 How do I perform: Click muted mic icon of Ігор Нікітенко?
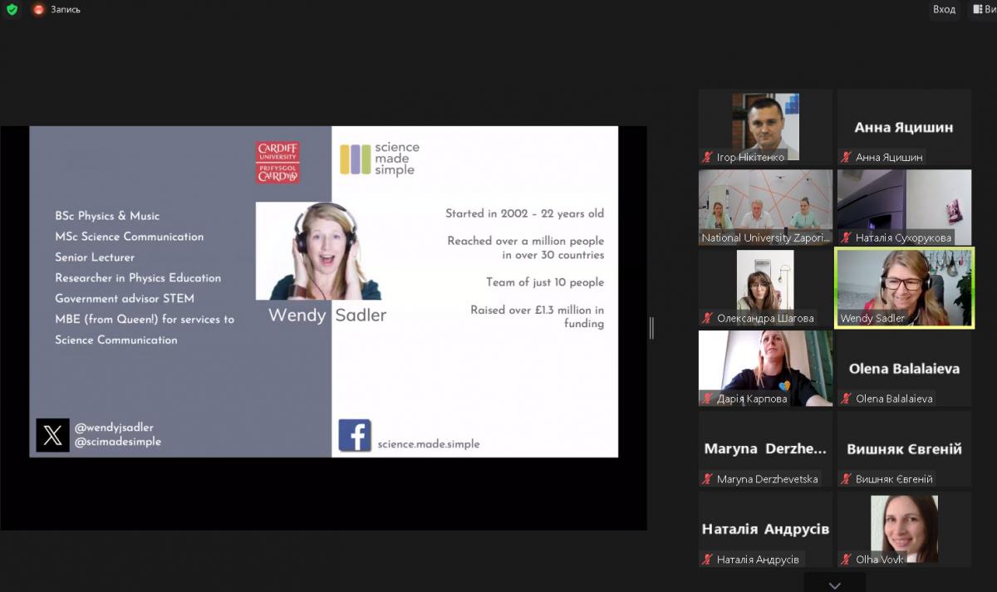pyautogui.click(x=707, y=157)
